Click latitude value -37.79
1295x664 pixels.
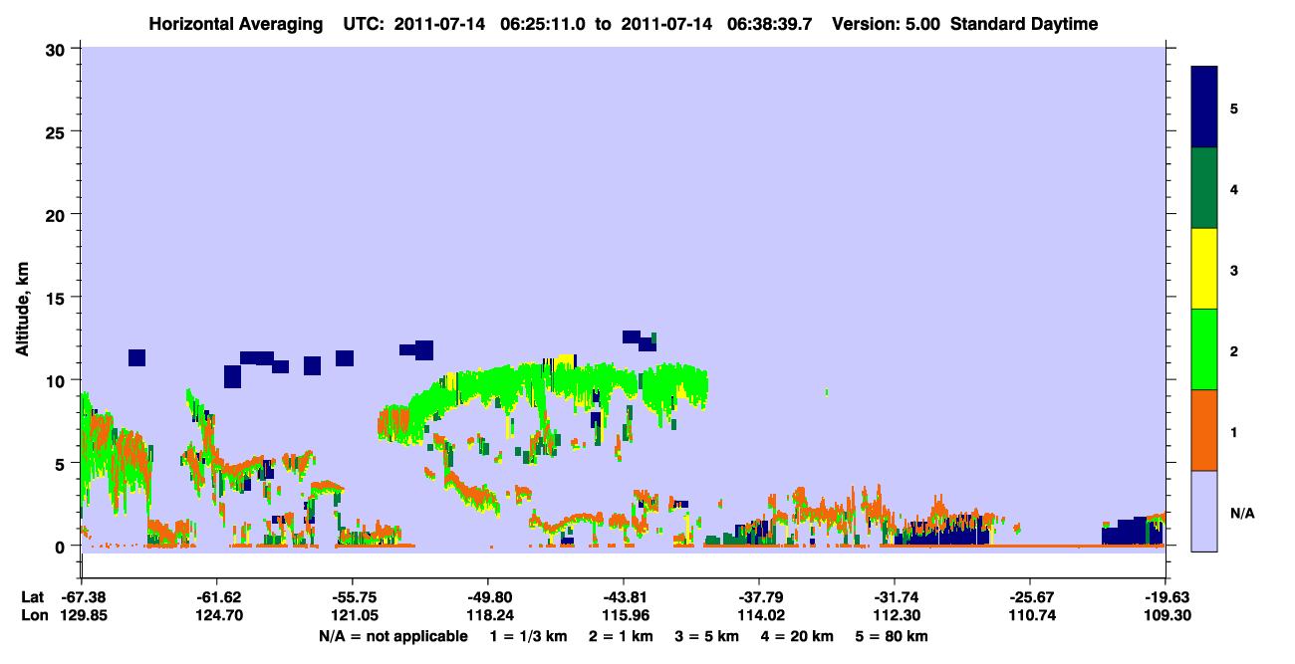point(759,597)
